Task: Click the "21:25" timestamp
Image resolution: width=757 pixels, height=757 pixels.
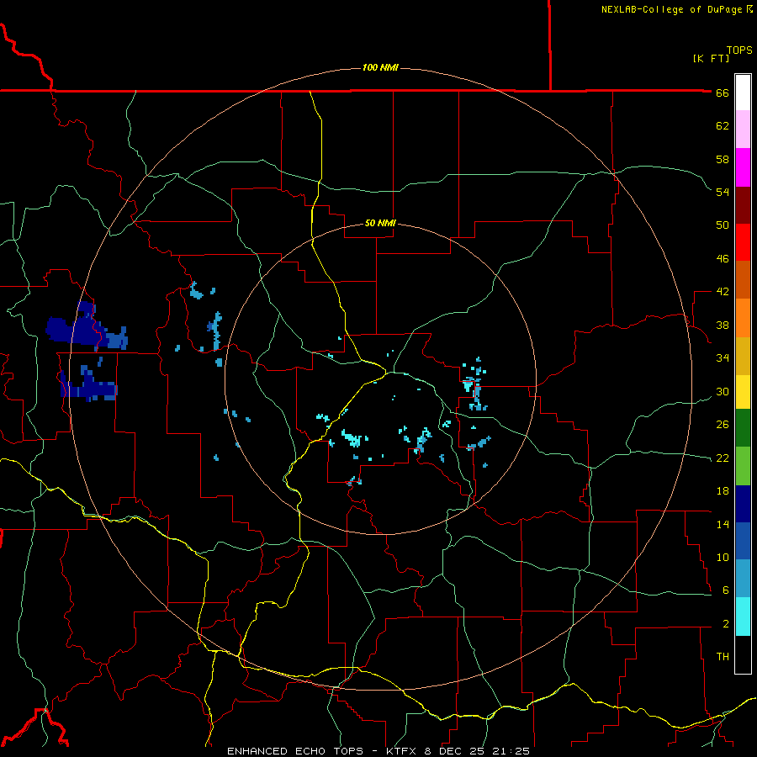Action: tap(511, 751)
